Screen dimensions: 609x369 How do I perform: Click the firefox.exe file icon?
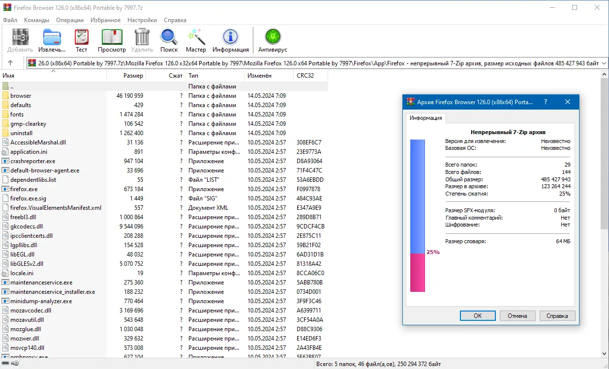[x=5, y=189]
